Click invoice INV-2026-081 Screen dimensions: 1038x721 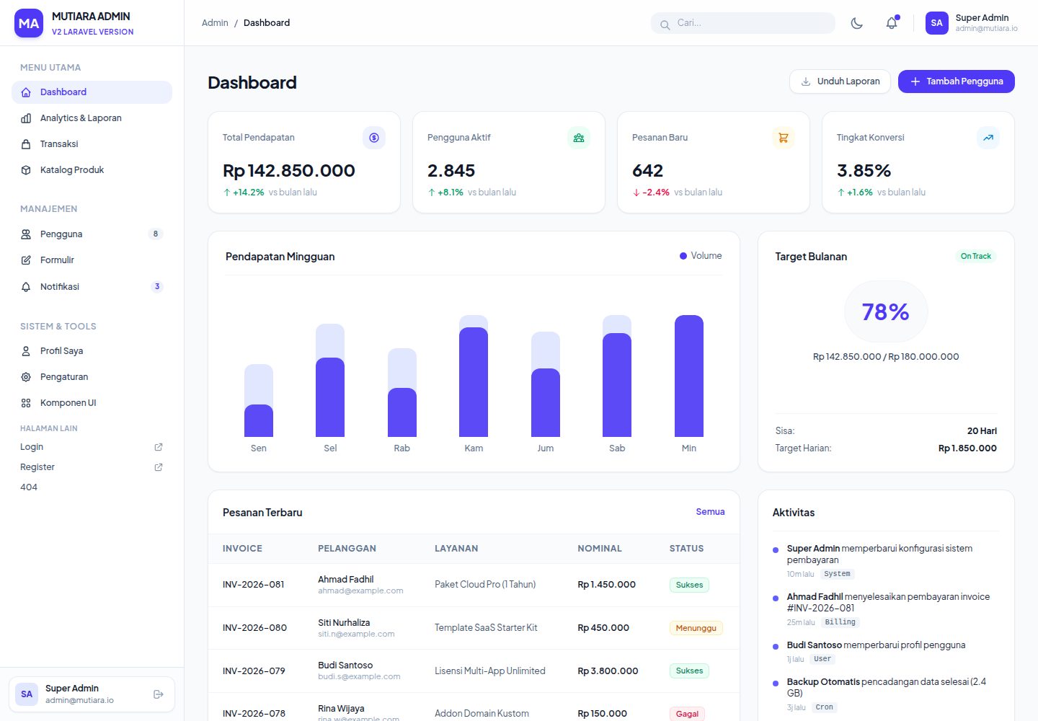point(254,585)
